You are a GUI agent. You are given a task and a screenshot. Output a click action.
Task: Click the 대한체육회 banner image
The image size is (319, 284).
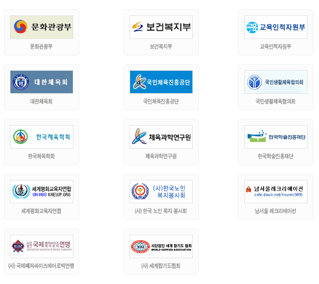click(41, 82)
